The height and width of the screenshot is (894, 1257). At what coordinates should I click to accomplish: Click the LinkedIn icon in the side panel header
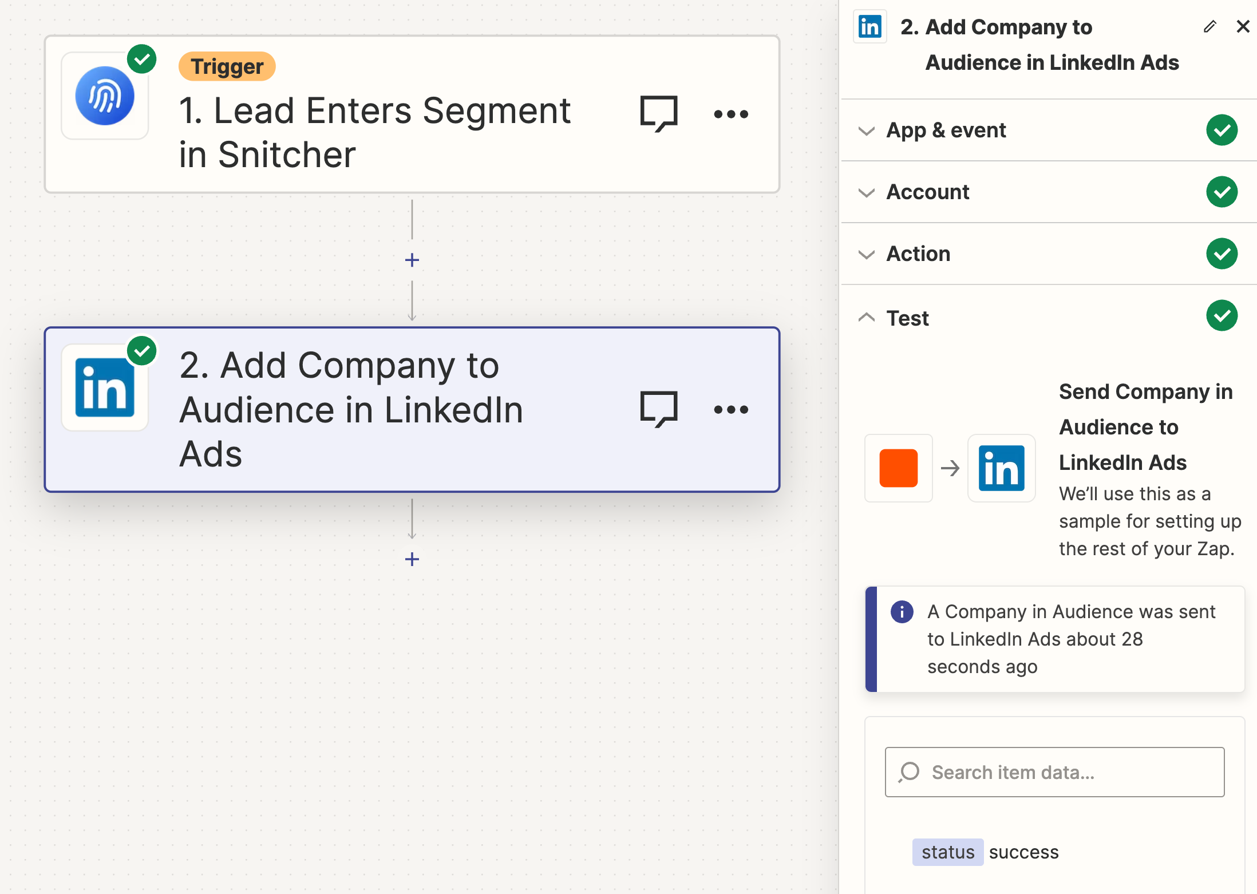[870, 26]
